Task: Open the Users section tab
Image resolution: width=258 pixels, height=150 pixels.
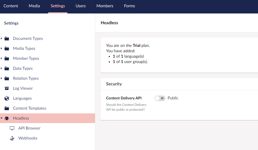Action: [81, 6]
